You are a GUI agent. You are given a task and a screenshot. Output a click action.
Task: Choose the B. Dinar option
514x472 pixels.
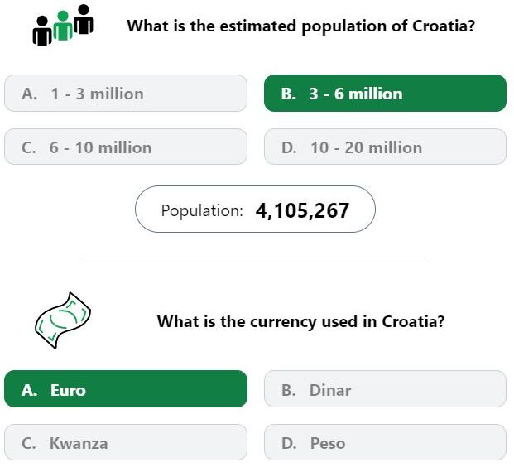(385, 389)
